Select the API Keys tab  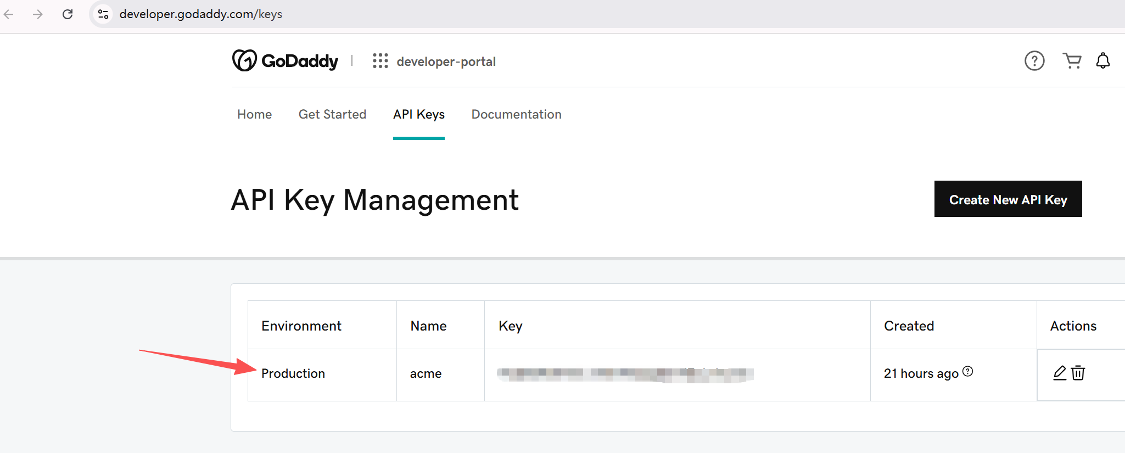point(419,114)
